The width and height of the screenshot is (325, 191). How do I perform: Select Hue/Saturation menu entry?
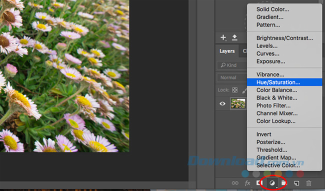(284, 82)
